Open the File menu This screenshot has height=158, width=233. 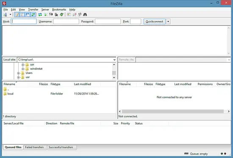6,9
